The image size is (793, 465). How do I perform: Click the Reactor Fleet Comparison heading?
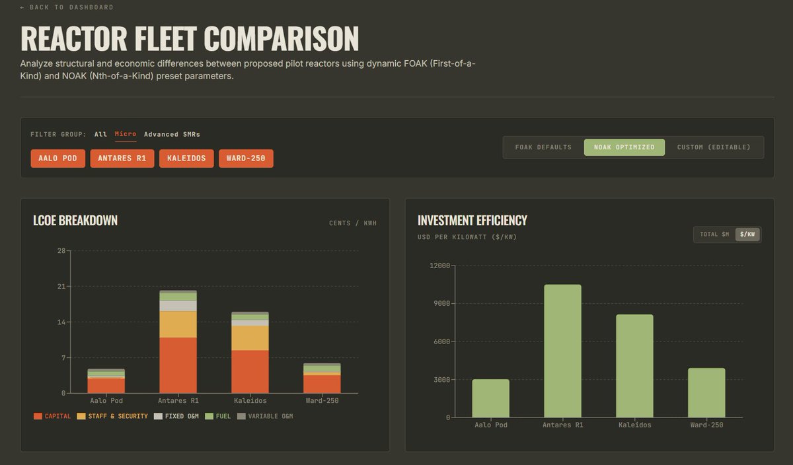190,38
